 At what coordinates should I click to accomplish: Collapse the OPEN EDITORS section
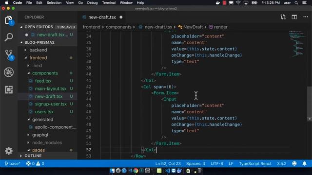pos(21,27)
